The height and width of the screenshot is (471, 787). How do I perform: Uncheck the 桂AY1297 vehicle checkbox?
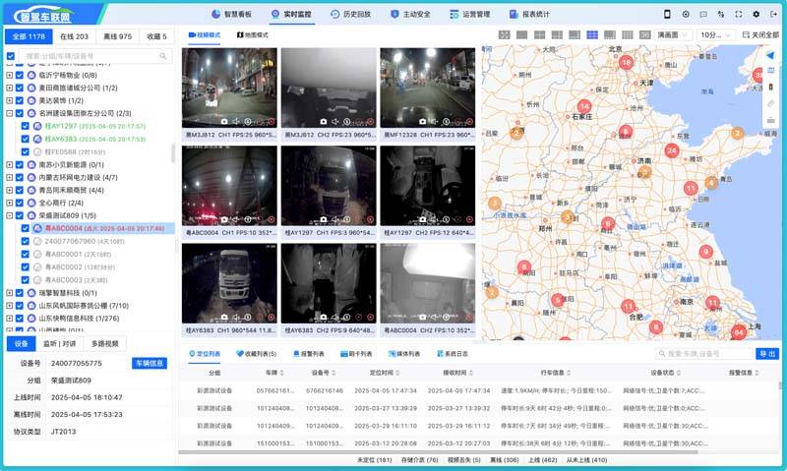tap(25, 126)
